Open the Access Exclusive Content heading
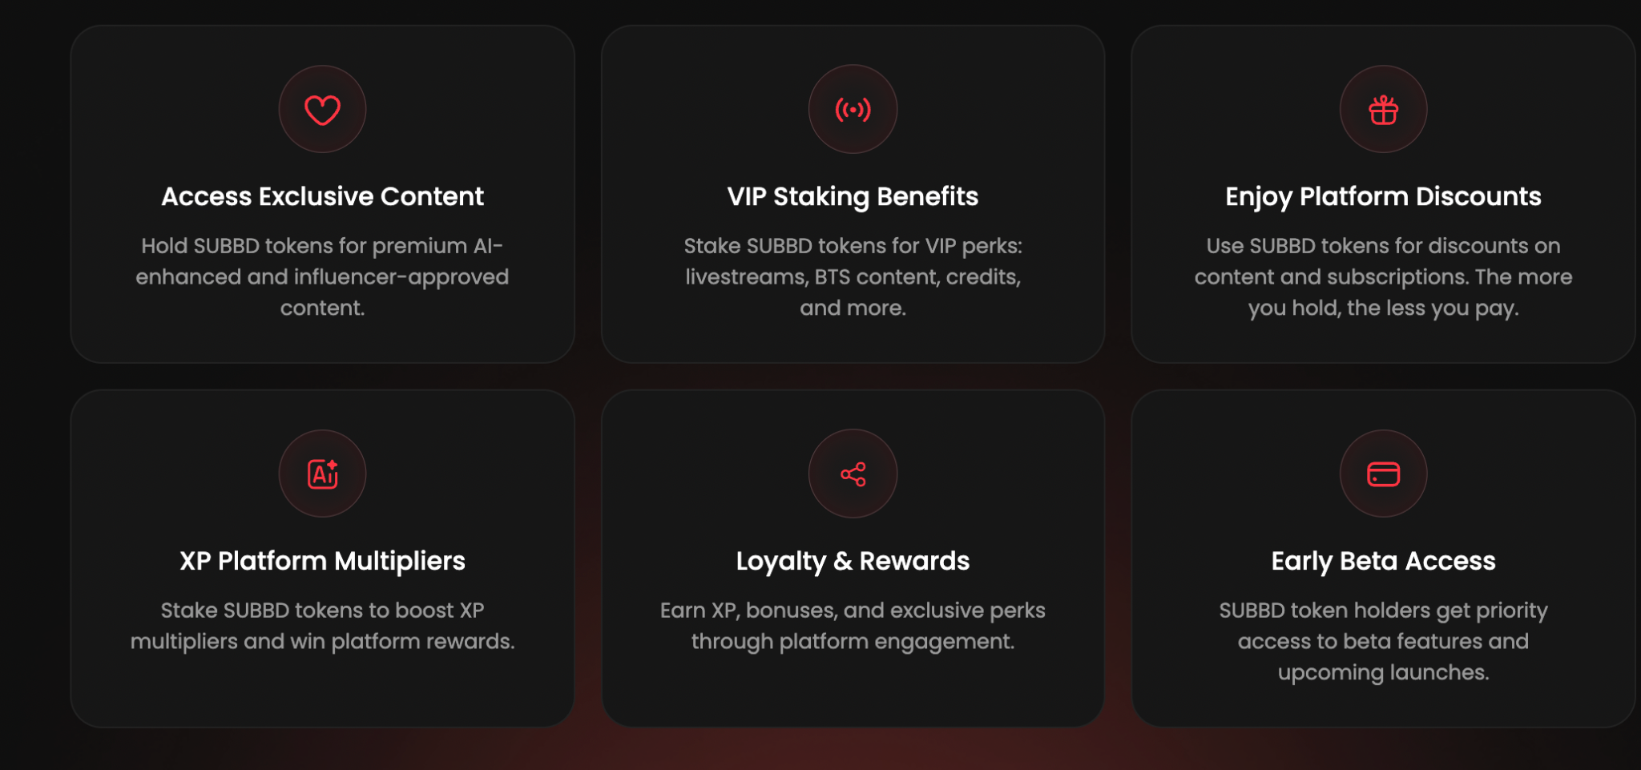This screenshot has height=770, width=1641. click(322, 196)
